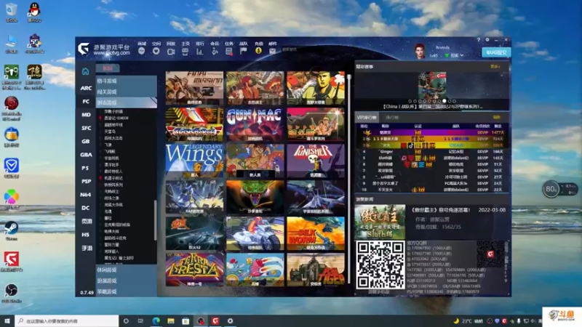Click the BUG提交 button
Image resolution: width=582 pixels, height=327 pixels.
tap(496, 52)
